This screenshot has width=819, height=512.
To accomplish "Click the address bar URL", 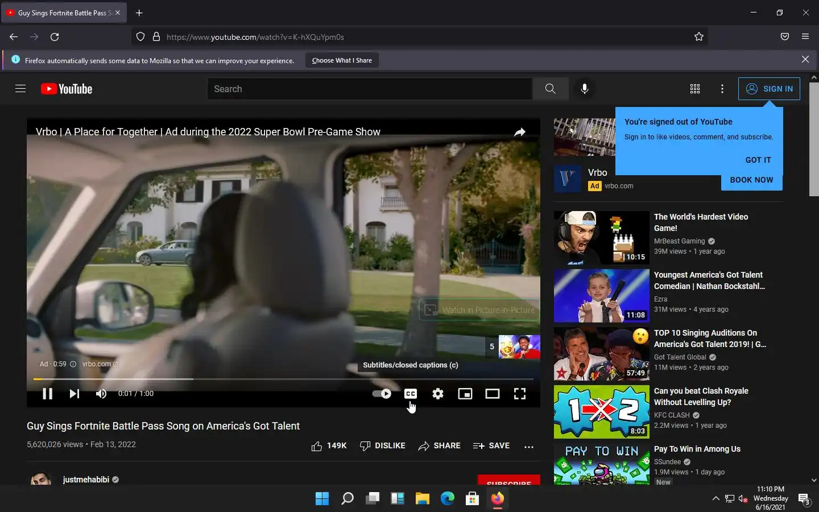I will point(255,37).
